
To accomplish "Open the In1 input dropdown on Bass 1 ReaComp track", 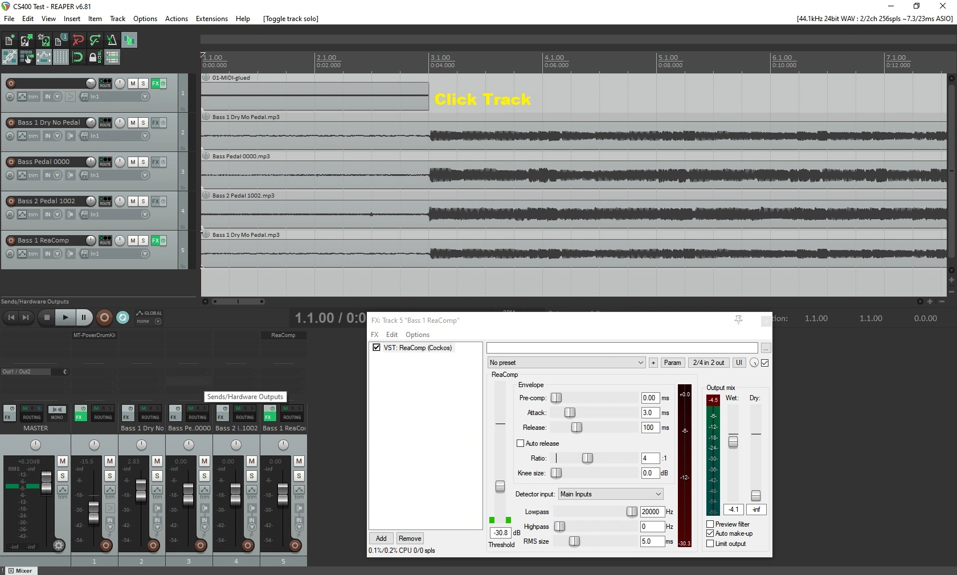I will 145,254.
